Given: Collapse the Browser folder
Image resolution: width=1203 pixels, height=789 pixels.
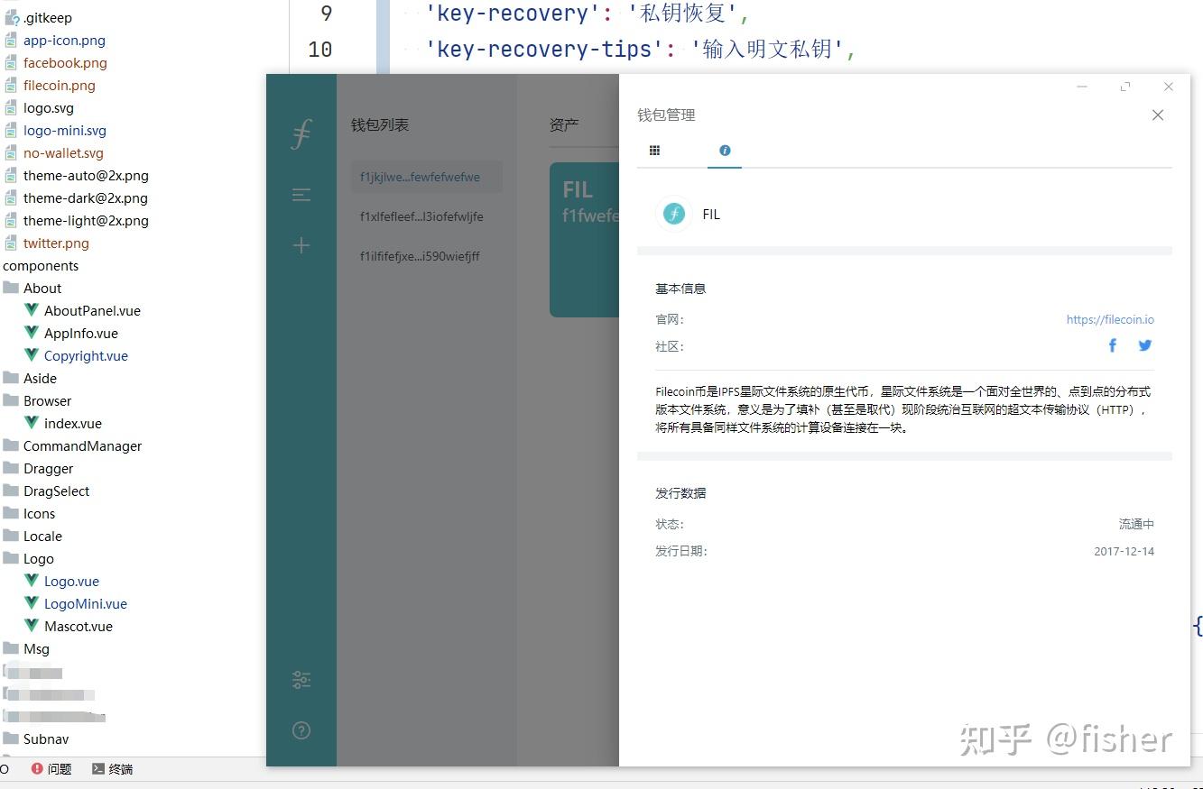Looking at the screenshot, I should click(47, 400).
